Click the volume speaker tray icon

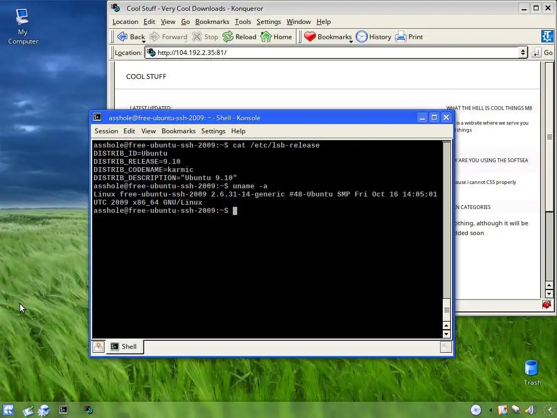[x=531, y=410]
